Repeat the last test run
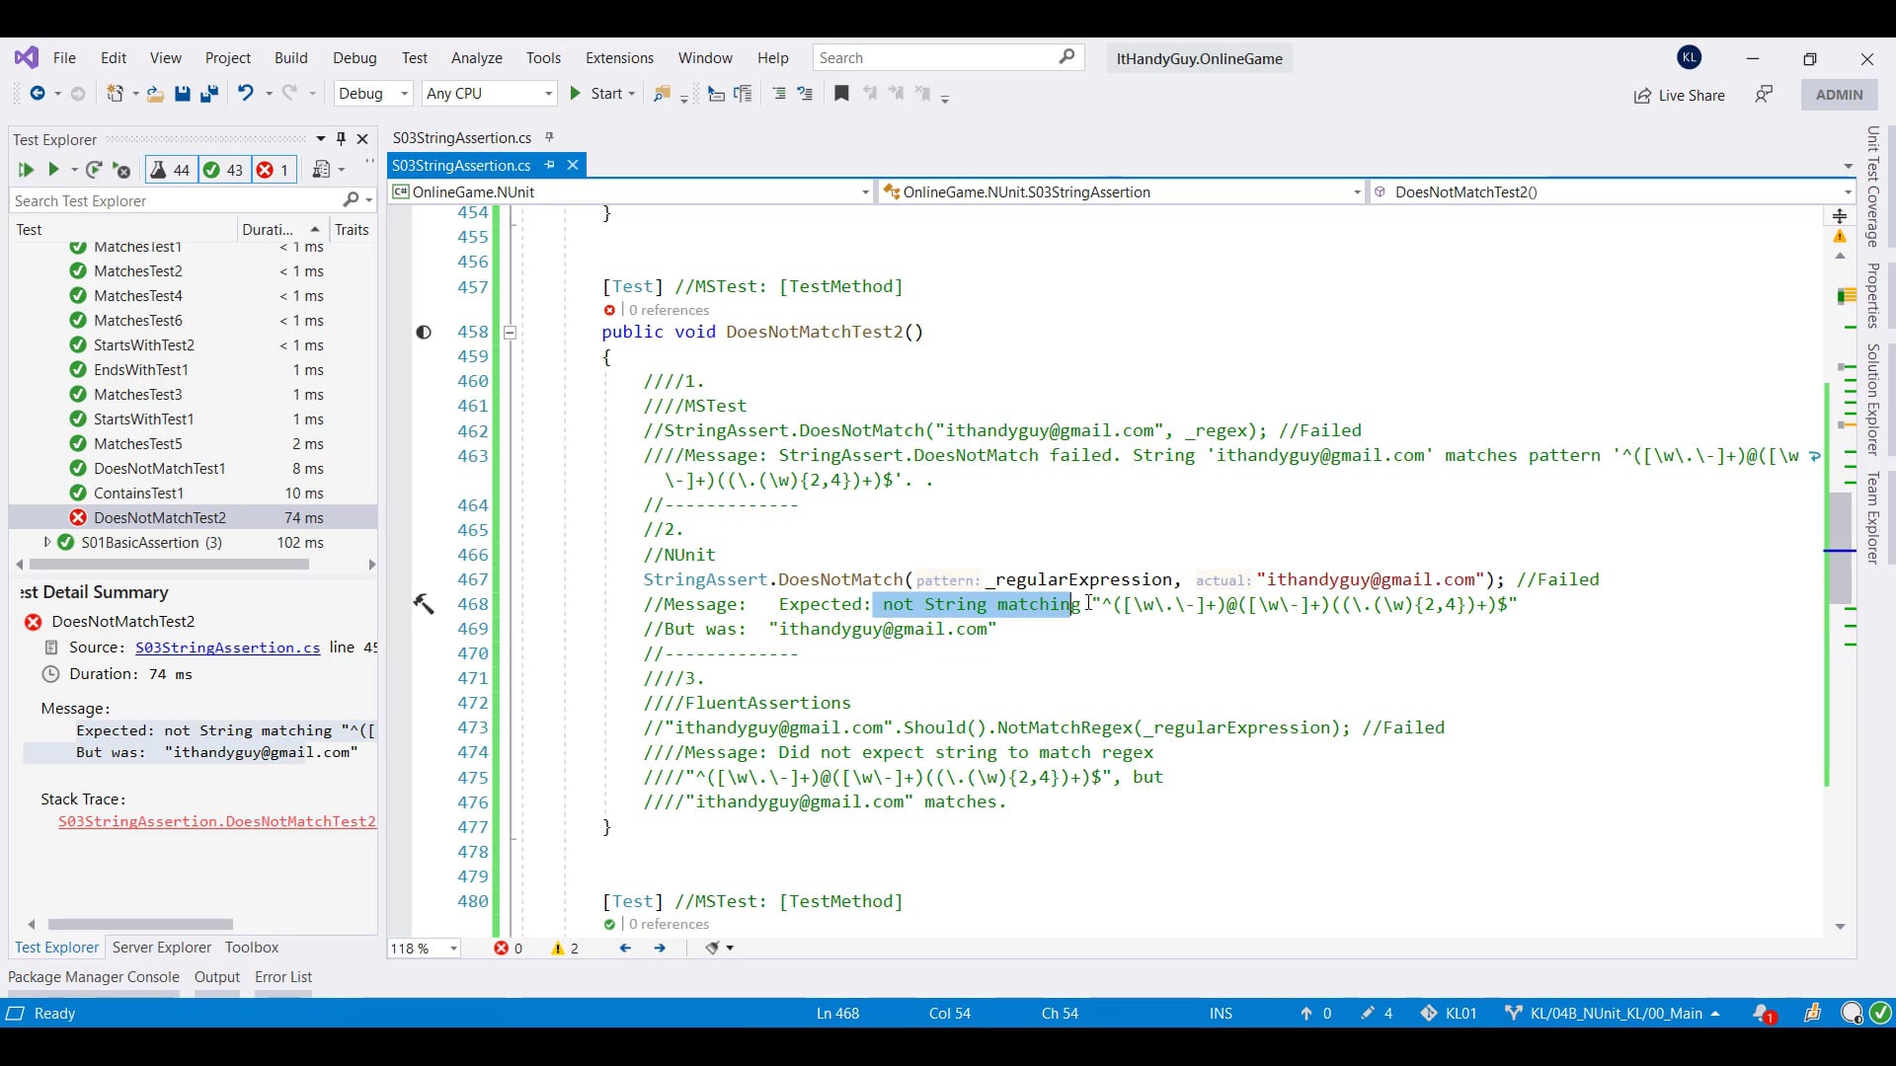The height and width of the screenshot is (1066, 1896). [95, 170]
